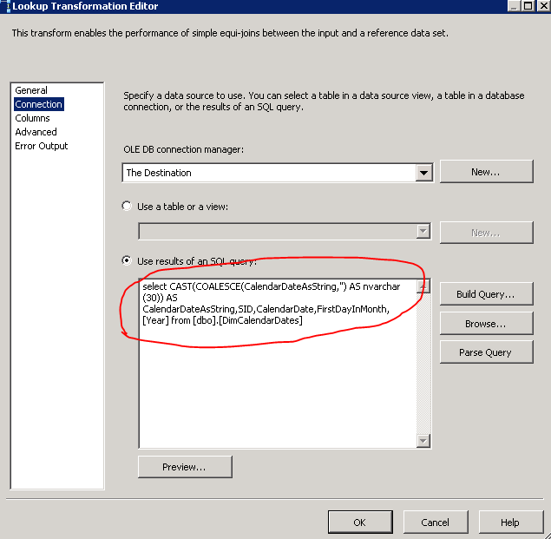
Task: Click the Preview button
Action: [x=185, y=467]
